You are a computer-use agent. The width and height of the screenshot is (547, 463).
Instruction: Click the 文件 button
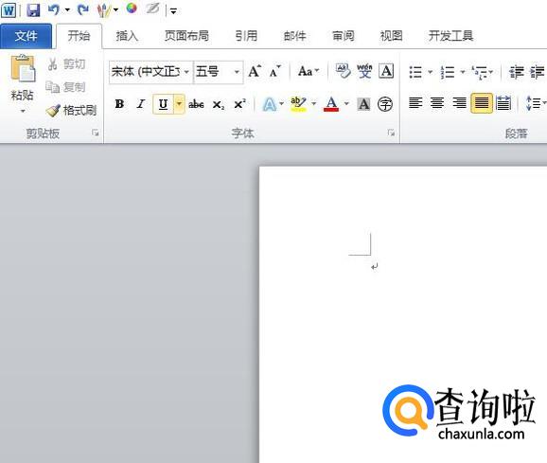(x=26, y=36)
